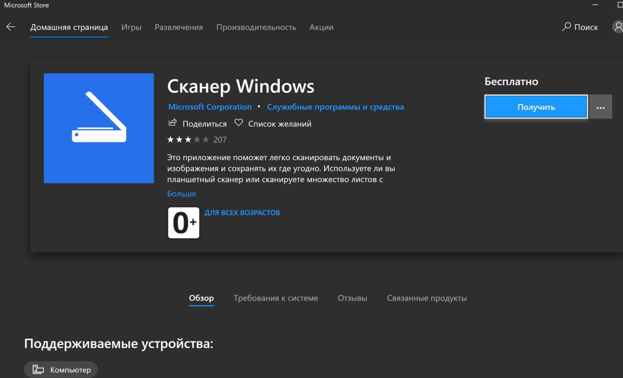
Task: Select the Отзывы tab
Action: tap(352, 298)
